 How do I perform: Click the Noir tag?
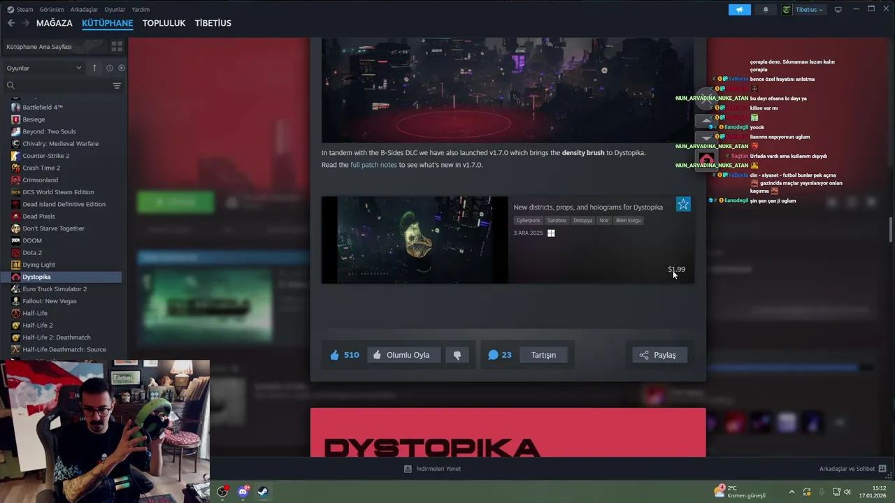point(604,221)
